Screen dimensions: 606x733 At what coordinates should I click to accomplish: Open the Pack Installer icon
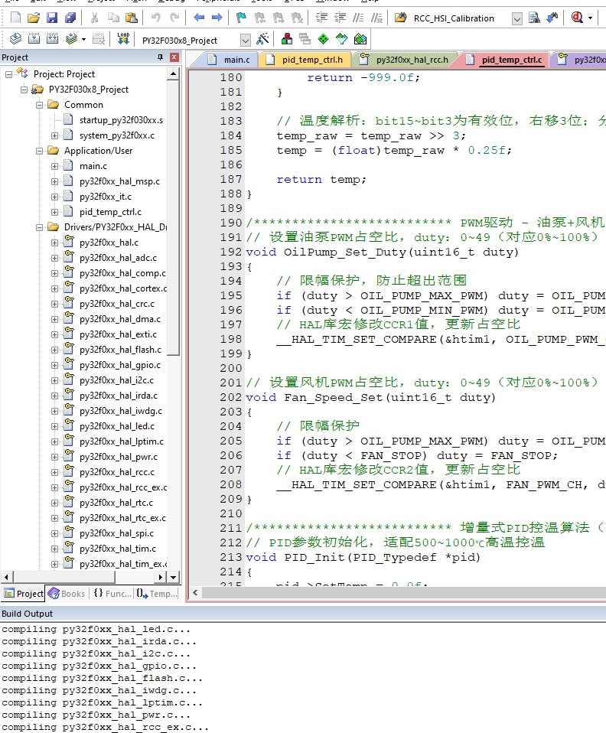click(x=360, y=39)
